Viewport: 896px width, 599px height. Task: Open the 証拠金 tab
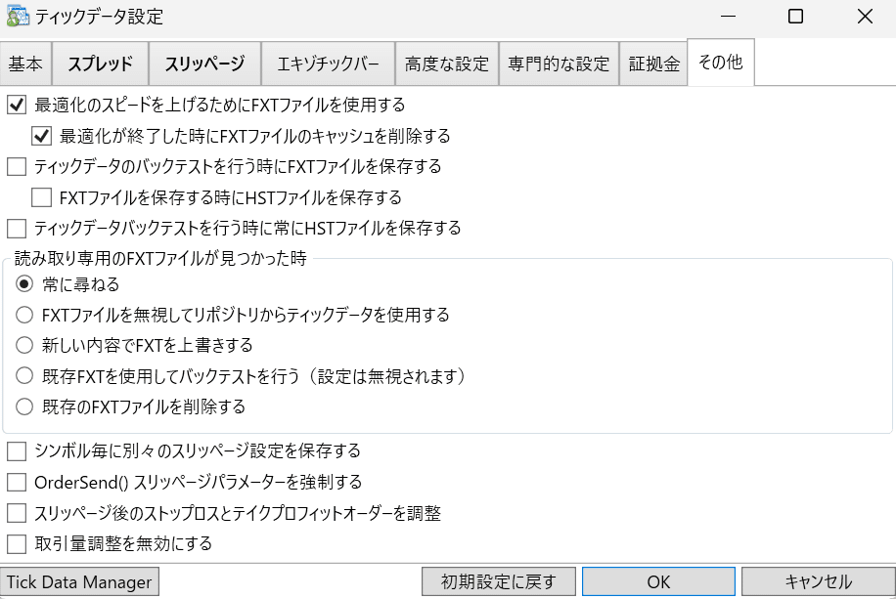[653, 63]
